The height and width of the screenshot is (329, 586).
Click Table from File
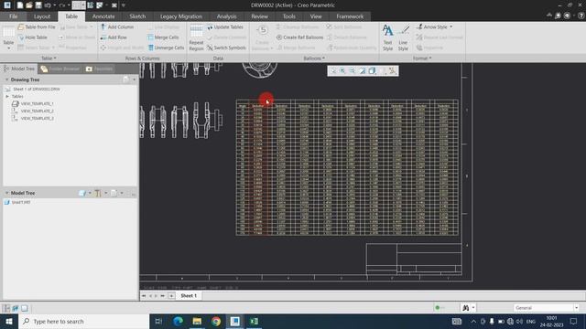pos(37,27)
